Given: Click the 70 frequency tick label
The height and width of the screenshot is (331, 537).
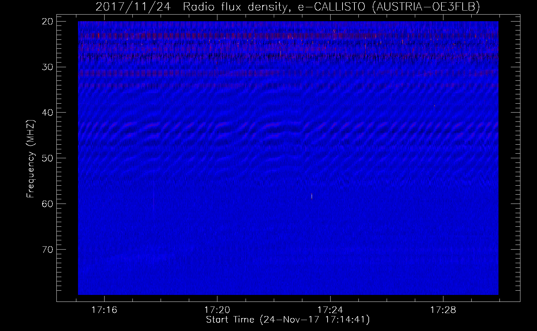Looking at the screenshot, I should tap(48, 249).
